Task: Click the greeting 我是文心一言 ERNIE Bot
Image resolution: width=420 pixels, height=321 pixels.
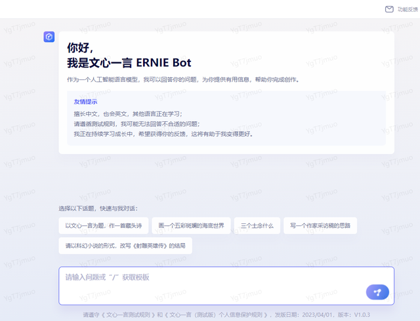Action: 129,63
